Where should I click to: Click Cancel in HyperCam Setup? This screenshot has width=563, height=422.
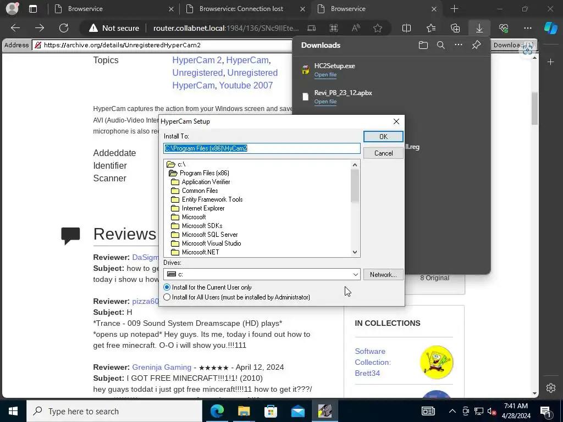click(383, 153)
